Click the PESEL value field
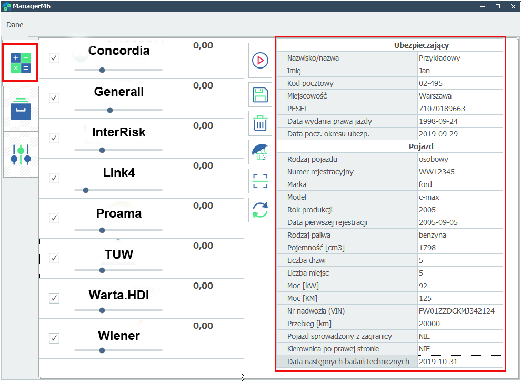The image size is (521, 381). click(x=460, y=109)
